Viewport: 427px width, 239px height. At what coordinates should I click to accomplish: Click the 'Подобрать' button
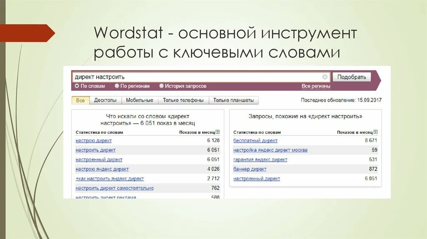coord(352,77)
